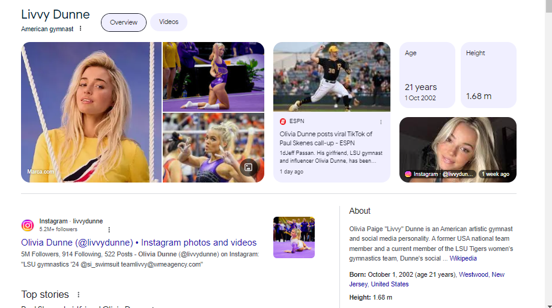The height and width of the screenshot is (308, 552).
Task: Open the Top stories options menu
Action: click(x=79, y=295)
